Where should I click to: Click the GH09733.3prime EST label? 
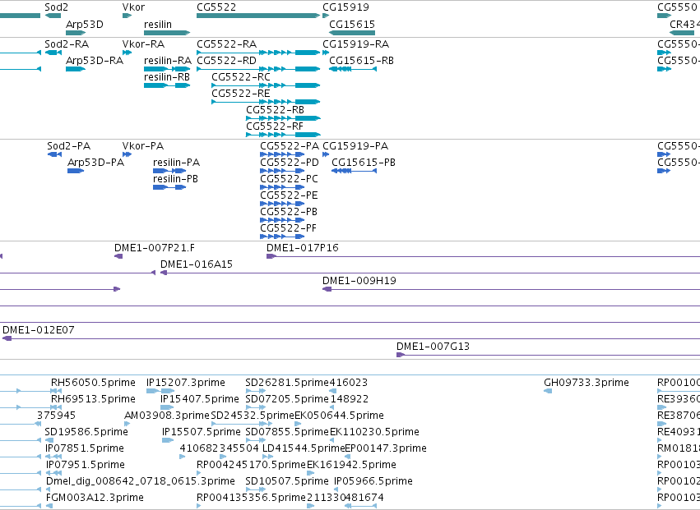[586, 383]
